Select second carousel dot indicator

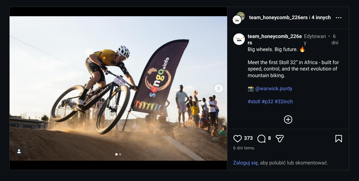(x=120, y=154)
